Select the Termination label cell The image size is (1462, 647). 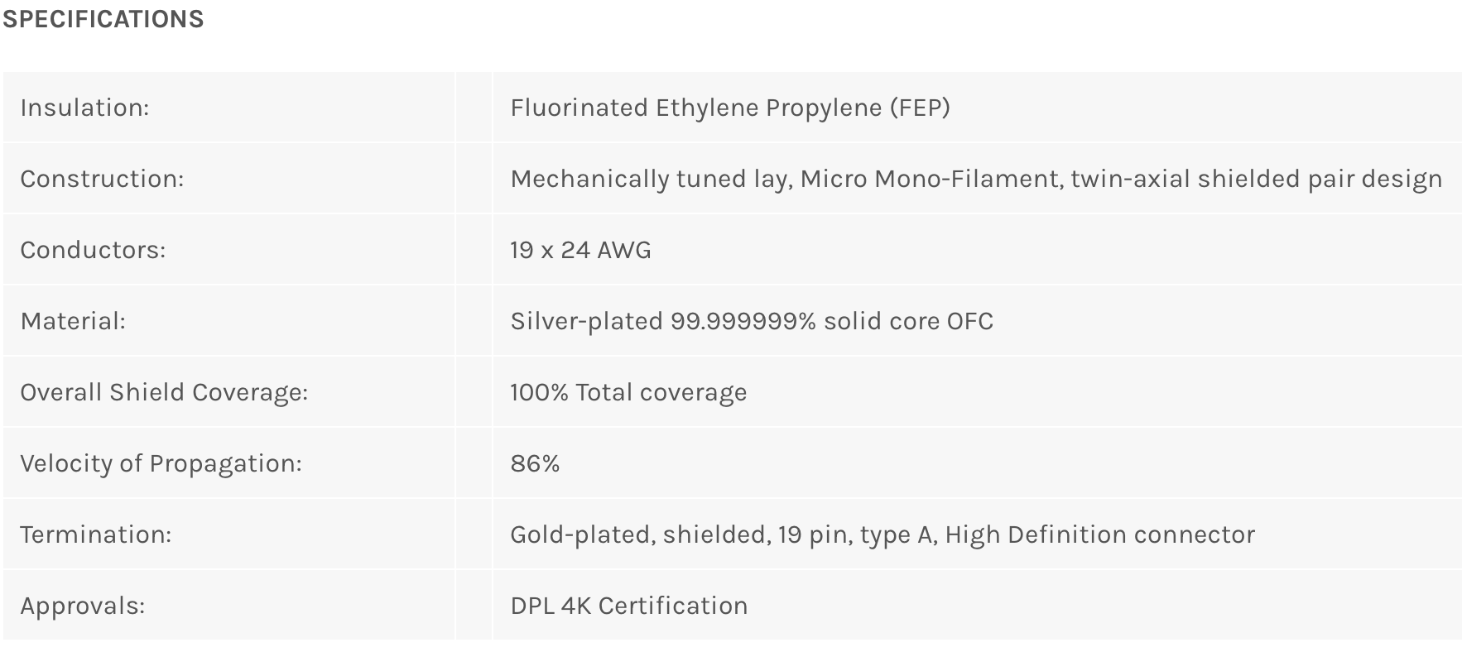(x=96, y=534)
